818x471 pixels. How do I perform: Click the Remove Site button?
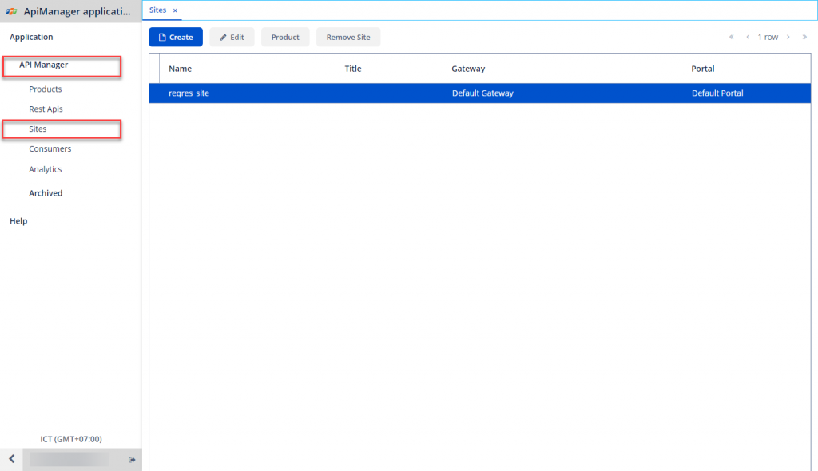pyautogui.click(x=348, y=37)
